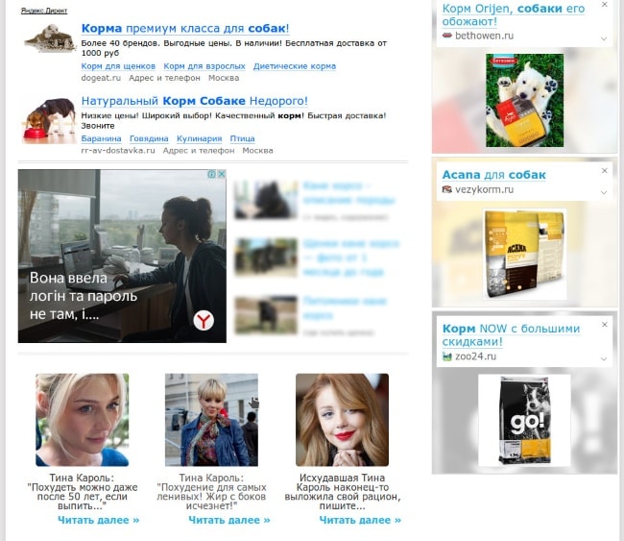624x541 pixels.
Task: Open 'Корма премиум класса для собак' ad
Action: [184, 29]
